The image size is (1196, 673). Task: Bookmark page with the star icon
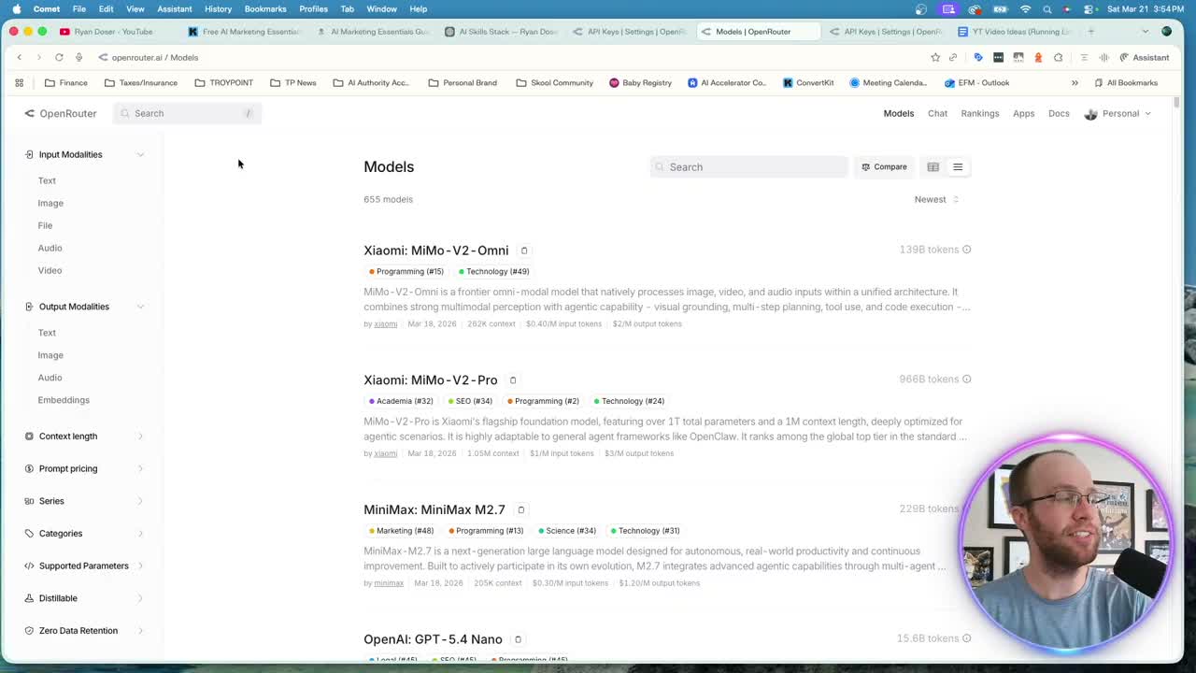[935, 57]
